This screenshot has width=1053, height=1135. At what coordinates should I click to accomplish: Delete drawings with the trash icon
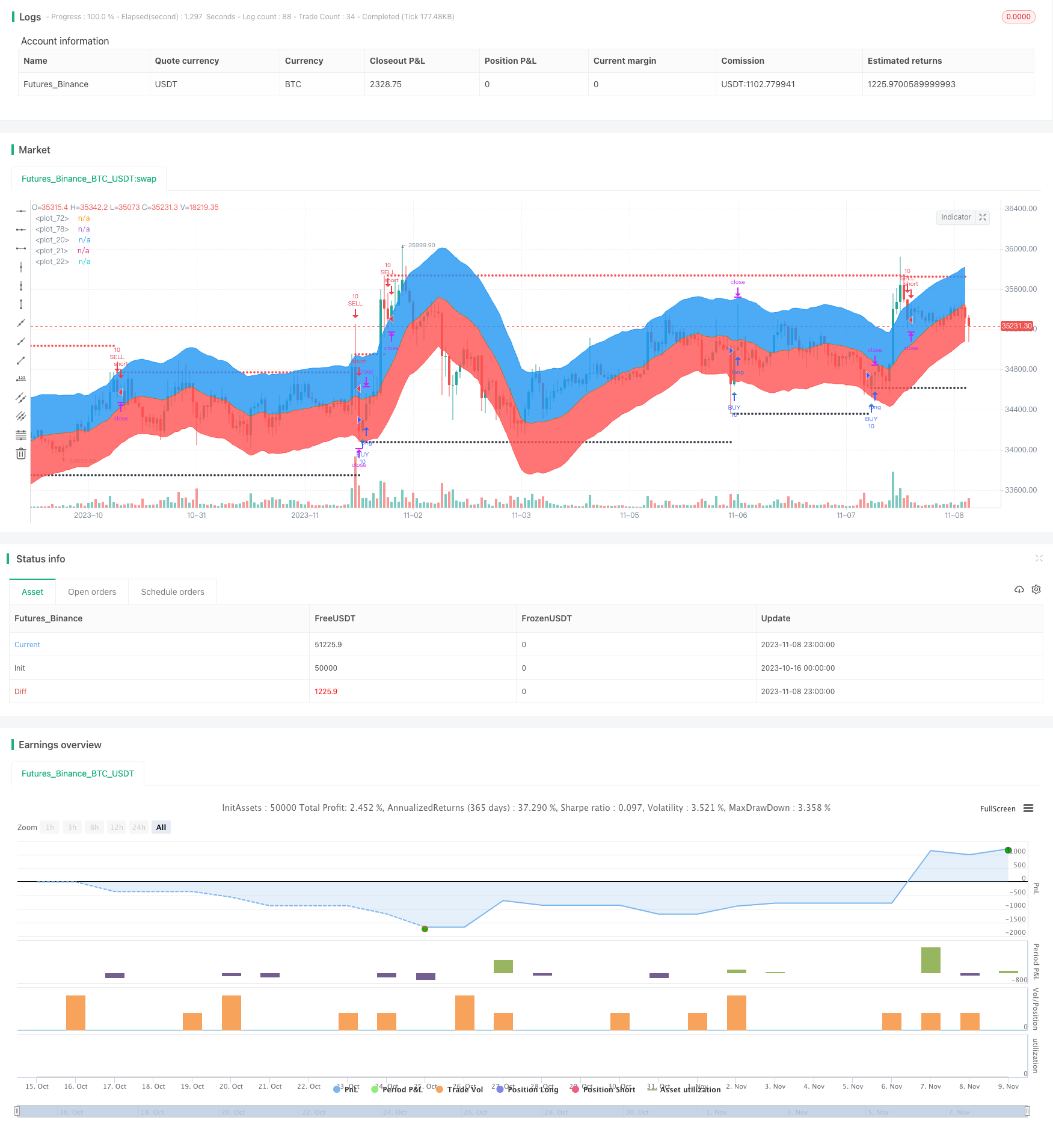21,454
